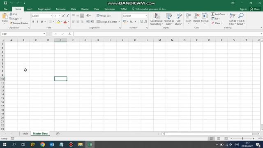Open Sort & Filter menu
This screenshot has width=263, height=148.
[233, 19]
